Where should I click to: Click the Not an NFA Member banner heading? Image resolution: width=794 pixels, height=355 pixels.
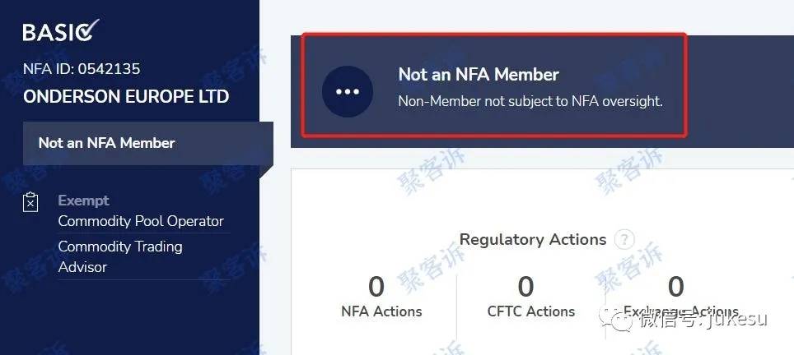click(479, 75)
